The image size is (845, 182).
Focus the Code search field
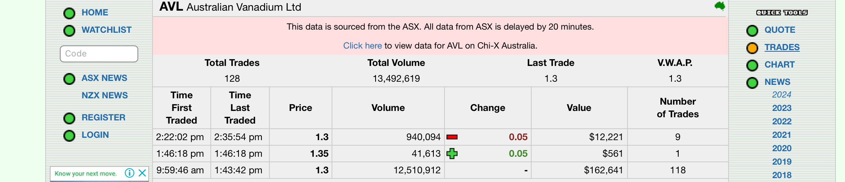click(x=99, y=54)
